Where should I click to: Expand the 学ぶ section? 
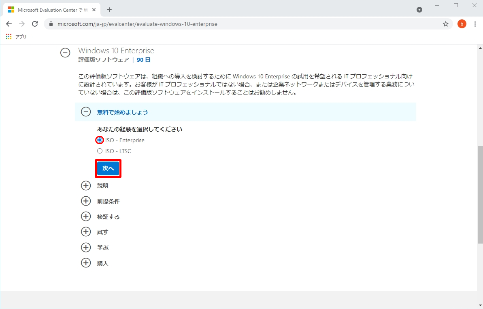(x=86, y=247)
